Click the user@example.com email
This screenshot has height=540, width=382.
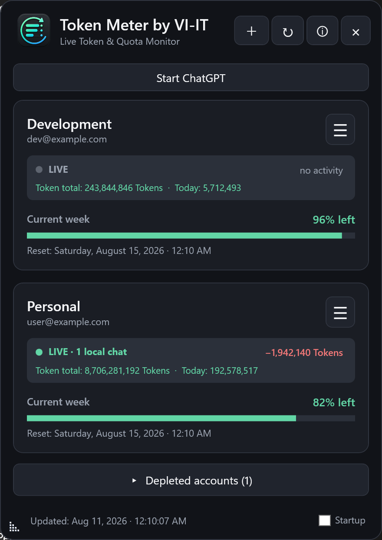(x=68, y=322)
